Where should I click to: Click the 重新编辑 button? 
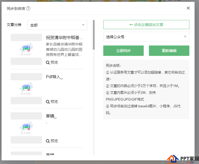[169, 51]
